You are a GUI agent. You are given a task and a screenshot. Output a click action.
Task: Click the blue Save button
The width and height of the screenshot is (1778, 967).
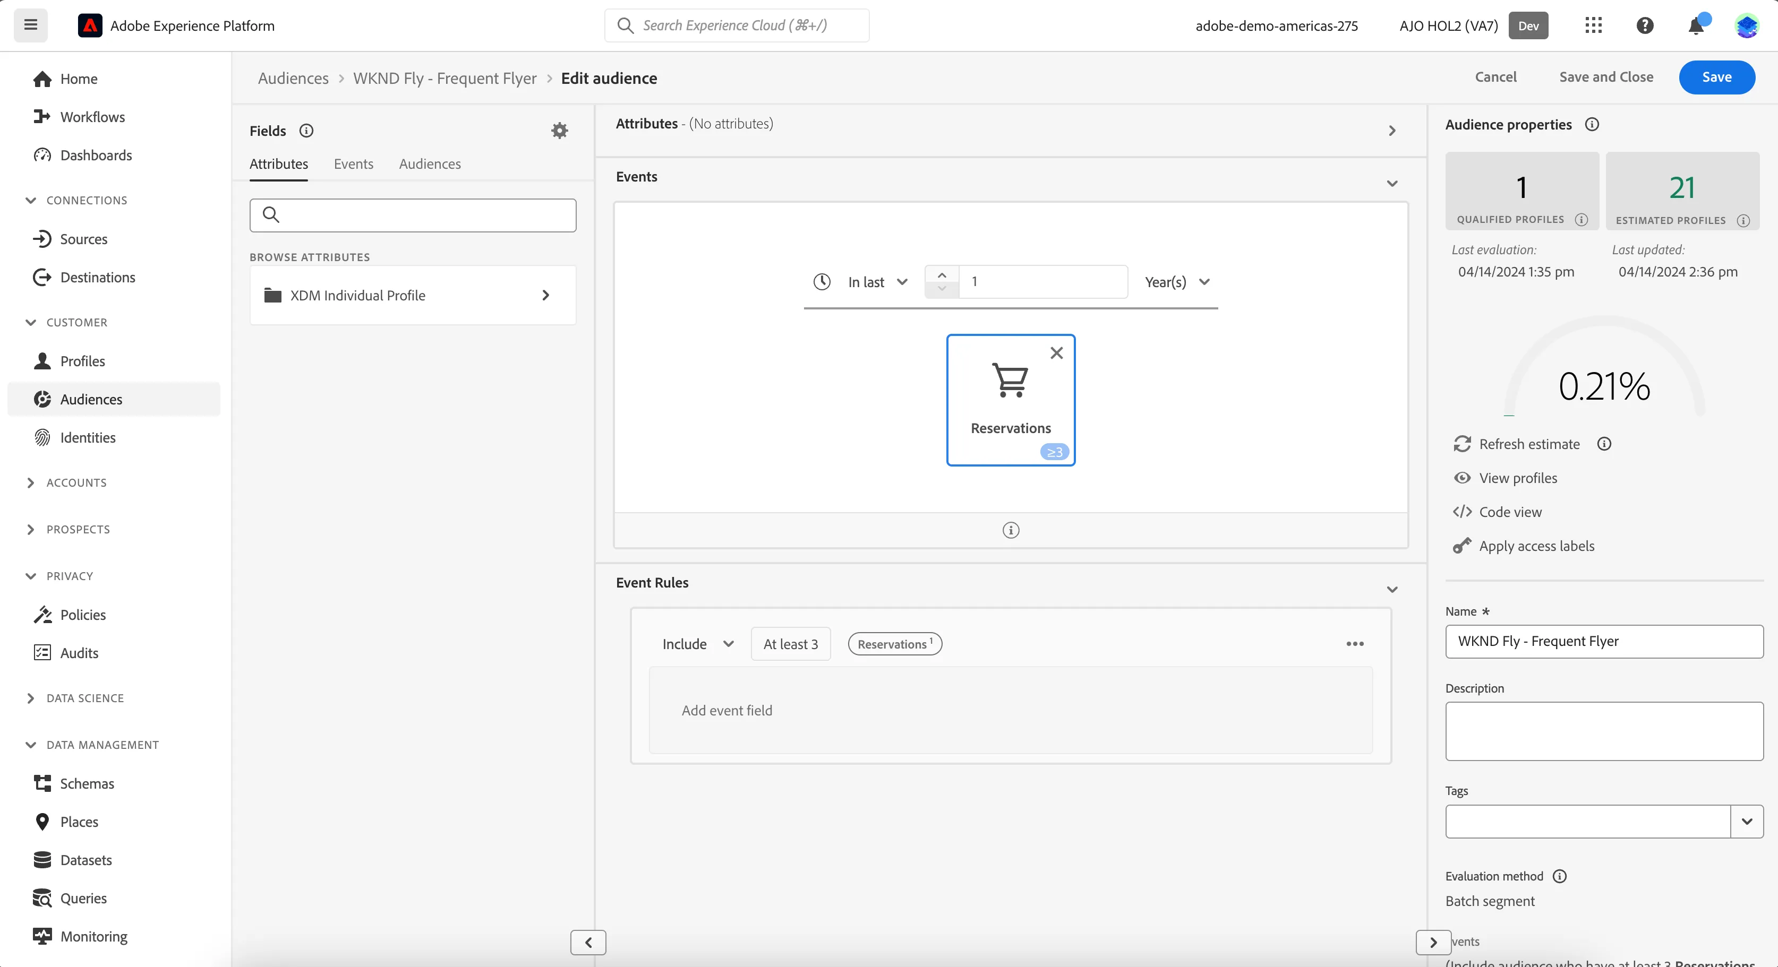1716,77
